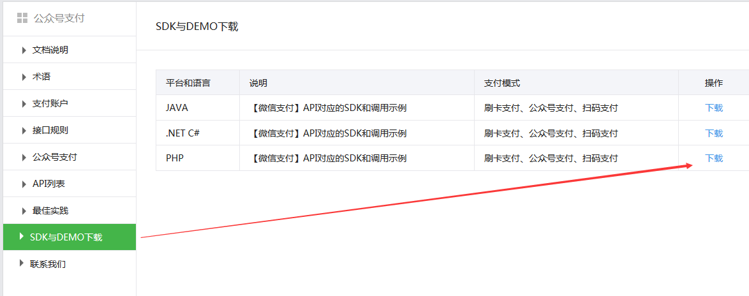Expand the 支付账户 arrow
749x296 pixels.
(x=24, y=103)
